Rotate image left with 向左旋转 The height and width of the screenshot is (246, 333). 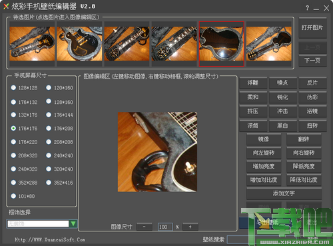coord(264,153)
